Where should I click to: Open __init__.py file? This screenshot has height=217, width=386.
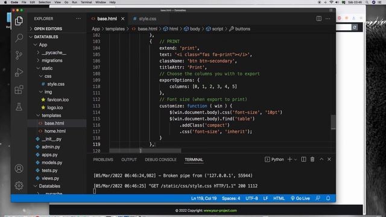51,139
